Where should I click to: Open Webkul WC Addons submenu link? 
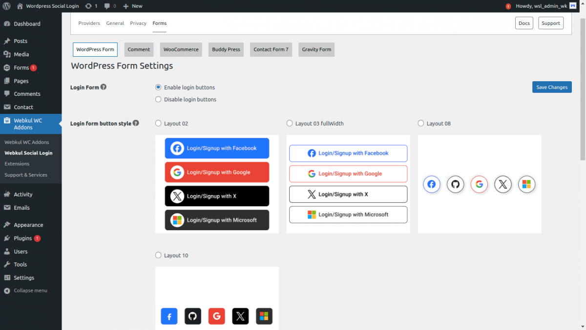pyautogui.click(x=27, y=142)
